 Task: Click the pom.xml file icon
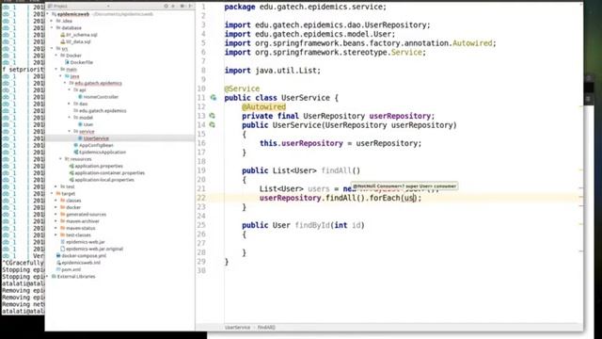coord(58,269)
